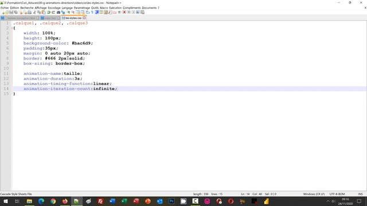
Task: Open the Outils menu
Action: 95,7
